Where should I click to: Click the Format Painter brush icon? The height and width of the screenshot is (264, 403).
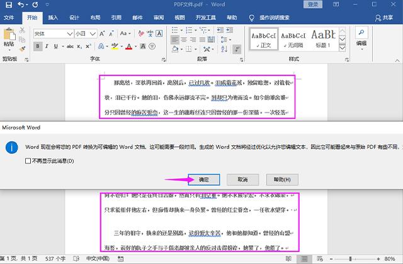pyautogui.click(x=23, y=48)
